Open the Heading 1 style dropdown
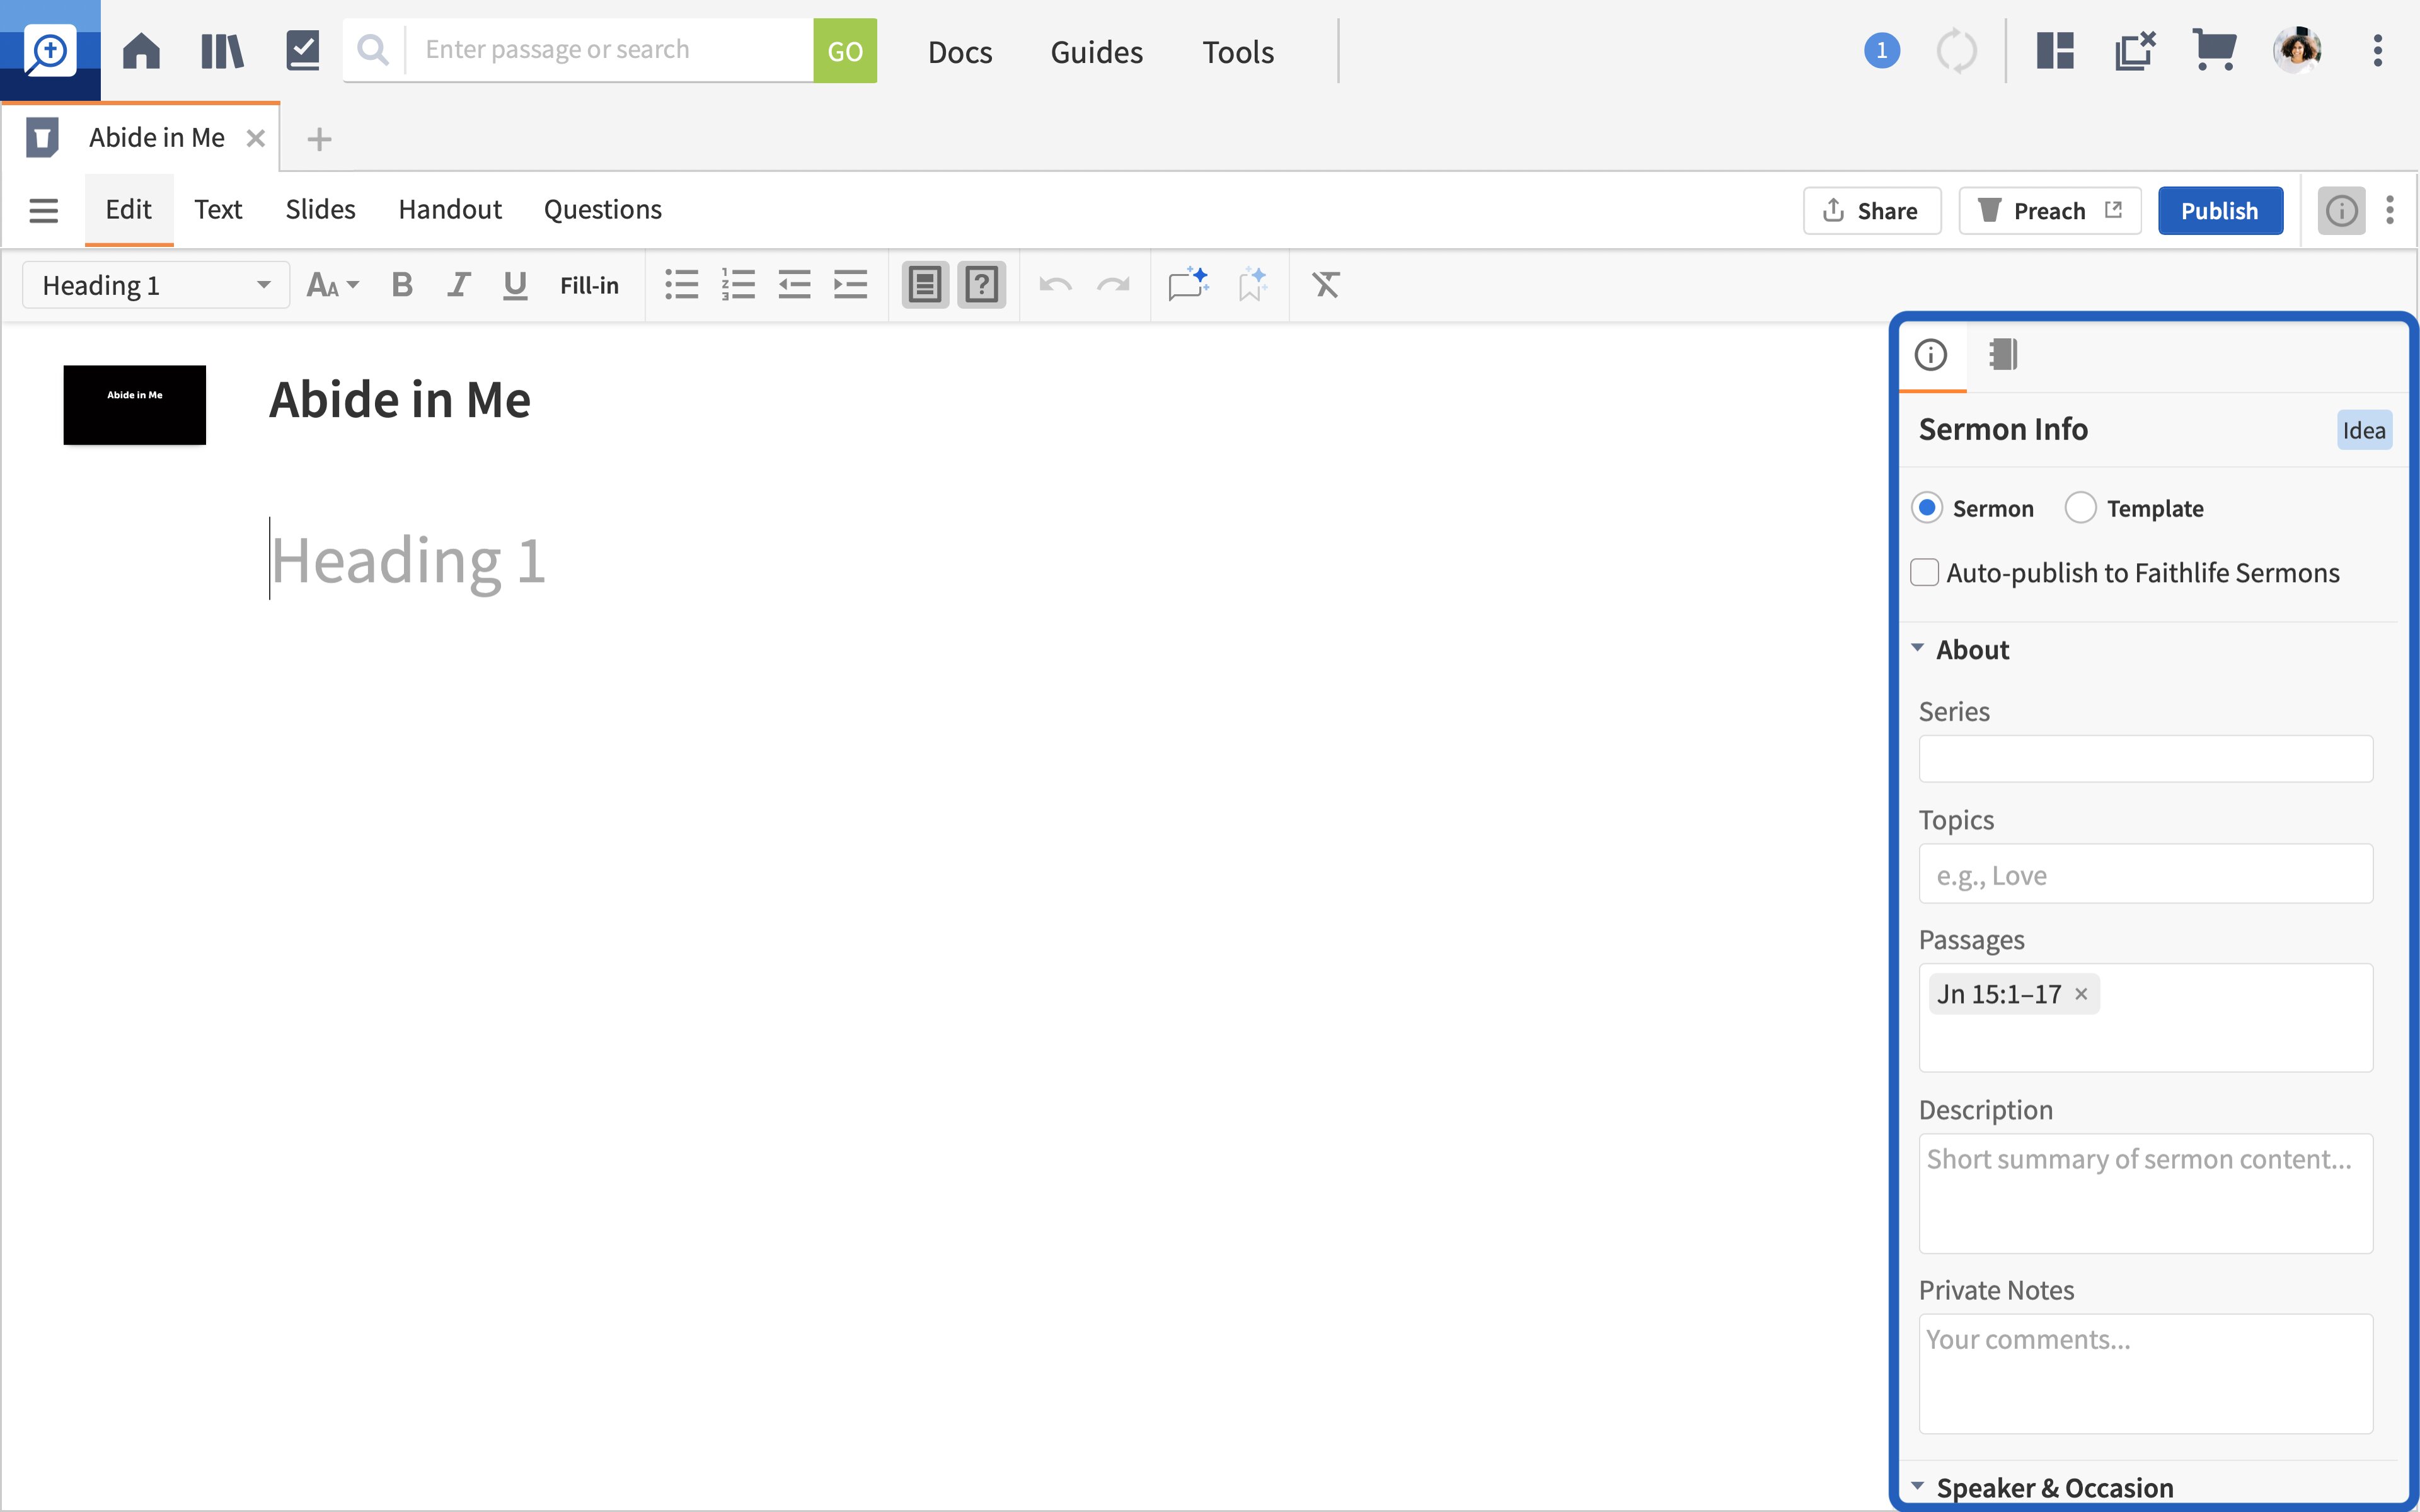Image resolution: width=2420 pixels, height=1512 pixels. click(x=156, y=285)
